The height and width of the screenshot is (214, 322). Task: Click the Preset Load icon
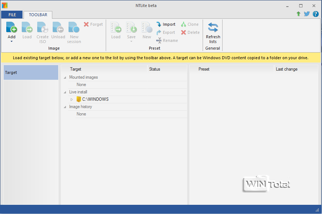point(116,27)
